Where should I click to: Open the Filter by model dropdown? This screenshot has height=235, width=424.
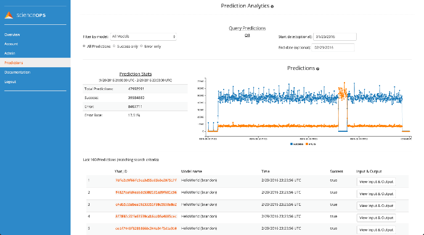[143, 37]
